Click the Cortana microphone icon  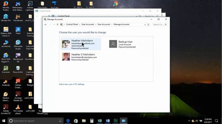60,121
